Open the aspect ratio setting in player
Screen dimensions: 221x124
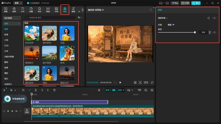coord(146,82)
